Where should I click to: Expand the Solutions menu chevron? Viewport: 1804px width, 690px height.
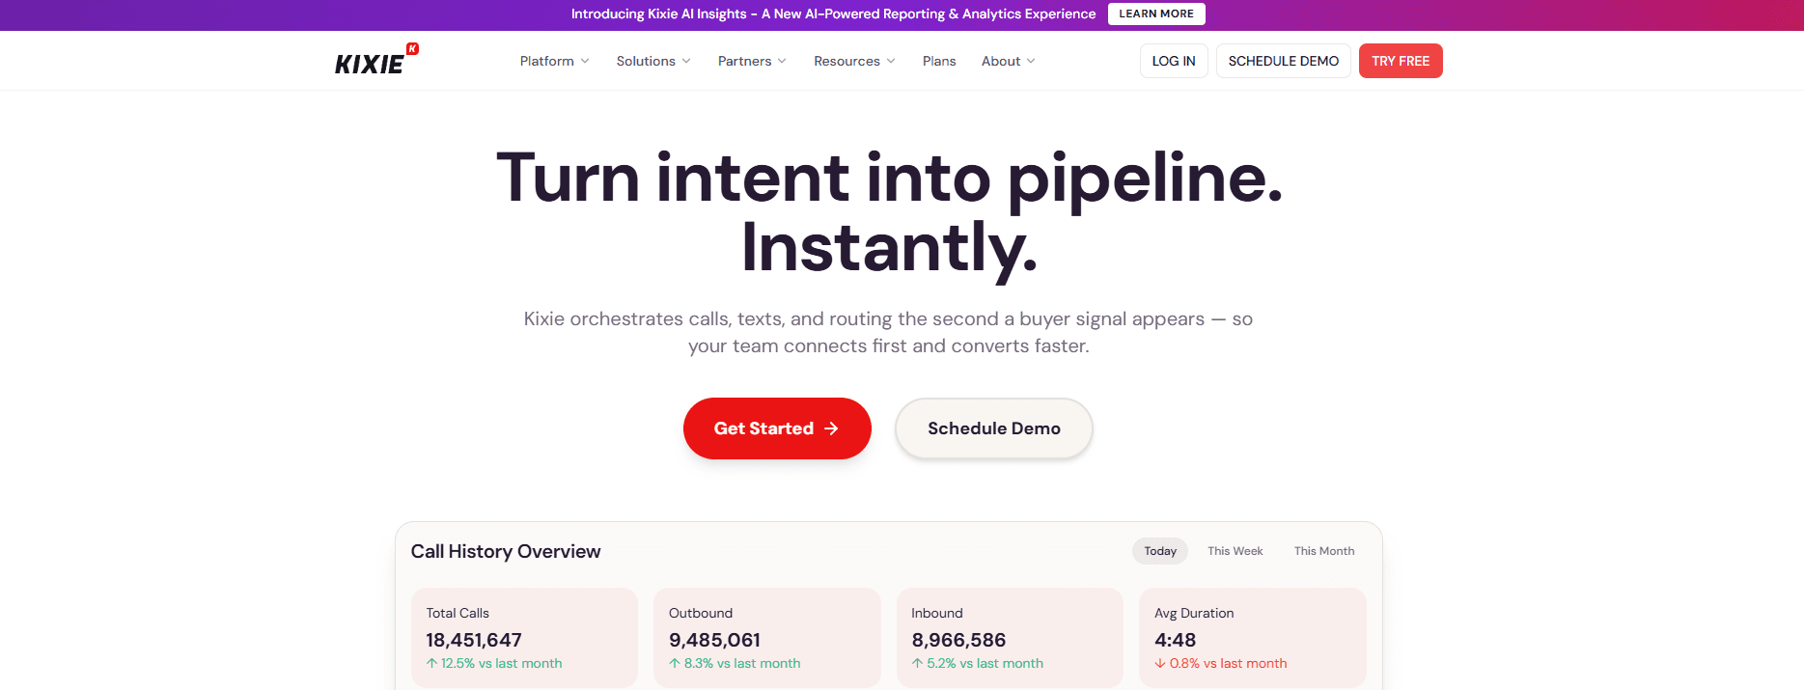(686, 61)
